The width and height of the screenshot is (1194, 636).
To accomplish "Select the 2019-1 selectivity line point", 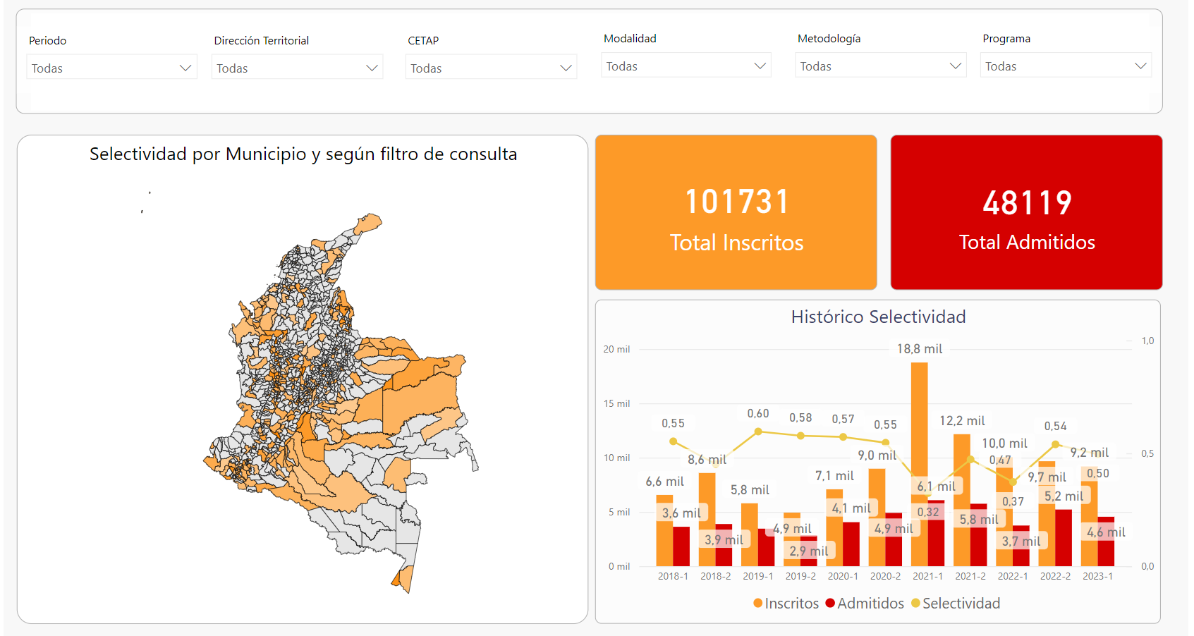I will tap(758, 432).
